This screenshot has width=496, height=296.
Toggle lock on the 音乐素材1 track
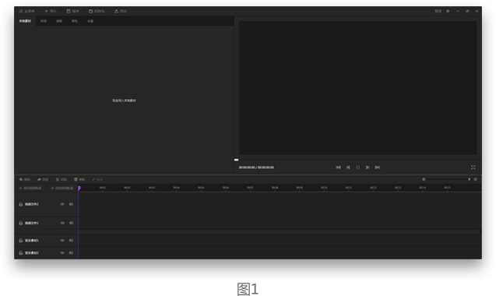(21, 241)
